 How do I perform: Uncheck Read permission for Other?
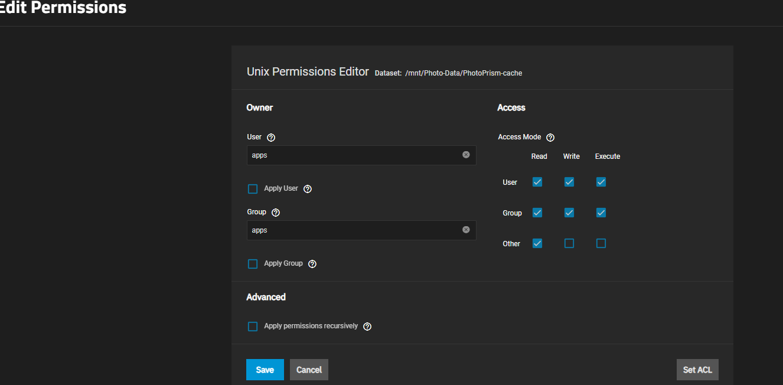pyautogui.click(x=537, y=243)
